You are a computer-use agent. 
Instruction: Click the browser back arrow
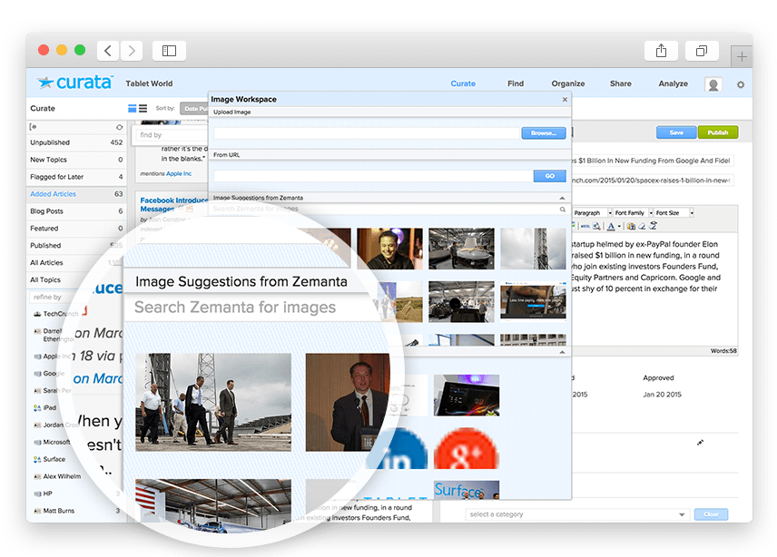[108, 51]
